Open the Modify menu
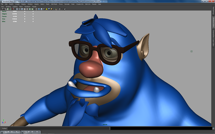215x134 pixels. pos(11,4)
